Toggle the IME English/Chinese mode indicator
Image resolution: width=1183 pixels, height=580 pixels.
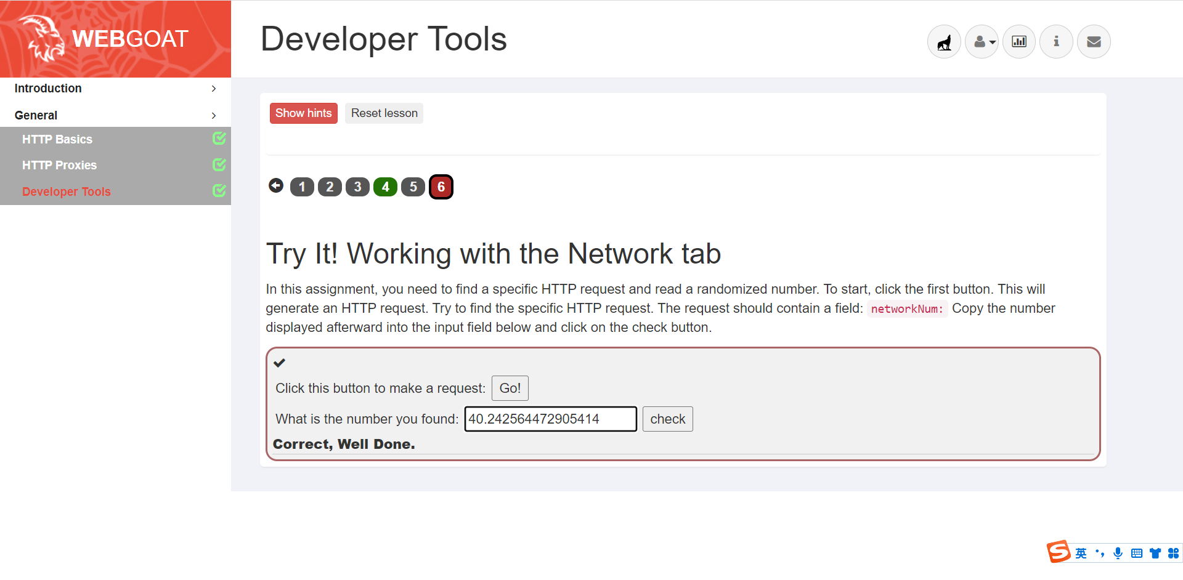click(x=1081, y=554)
